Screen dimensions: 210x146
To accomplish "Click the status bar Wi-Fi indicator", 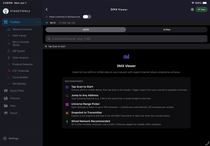I will (x=193, y=3).
